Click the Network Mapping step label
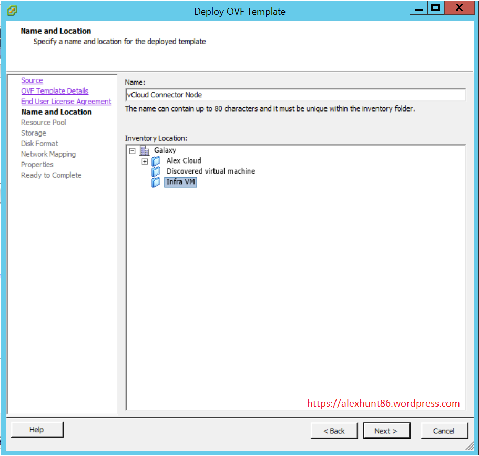This screenshot has height=456, width=479. pyautogui.click(x=48, y=154)
